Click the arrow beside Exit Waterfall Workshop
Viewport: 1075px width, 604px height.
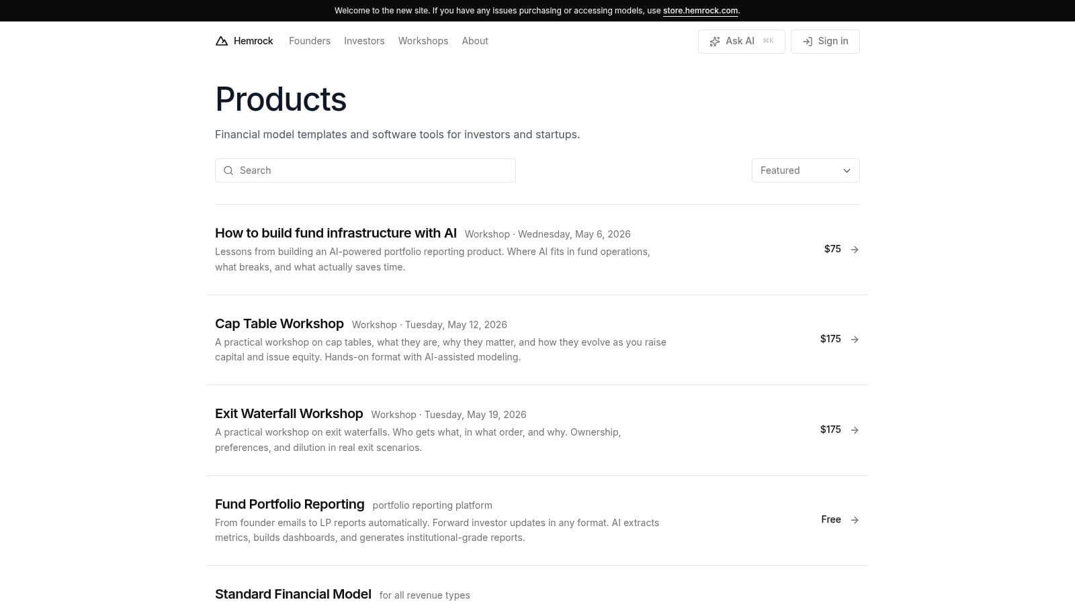(x=855, y=430)
